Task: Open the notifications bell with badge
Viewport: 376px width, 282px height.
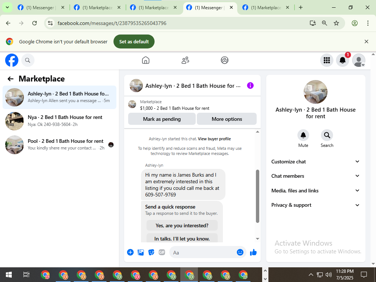Action: point(343,60)
